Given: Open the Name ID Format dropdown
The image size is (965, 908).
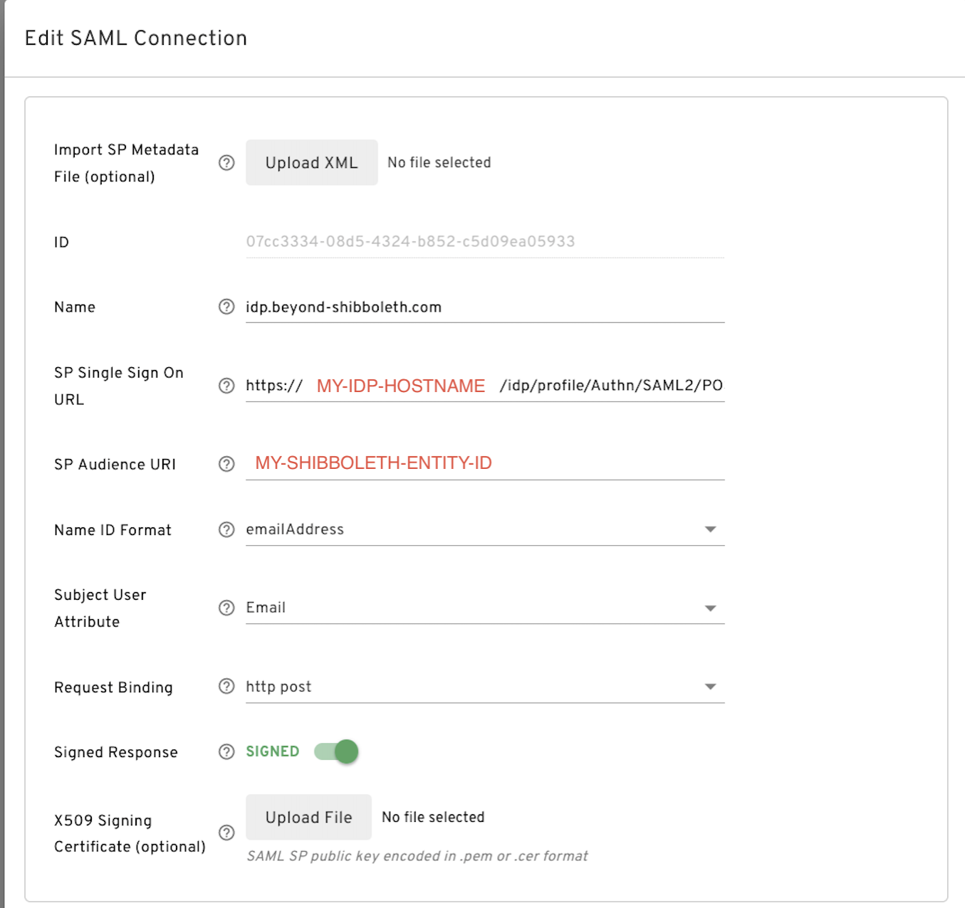Looking at the screenshot, I should tap(484, 529).
